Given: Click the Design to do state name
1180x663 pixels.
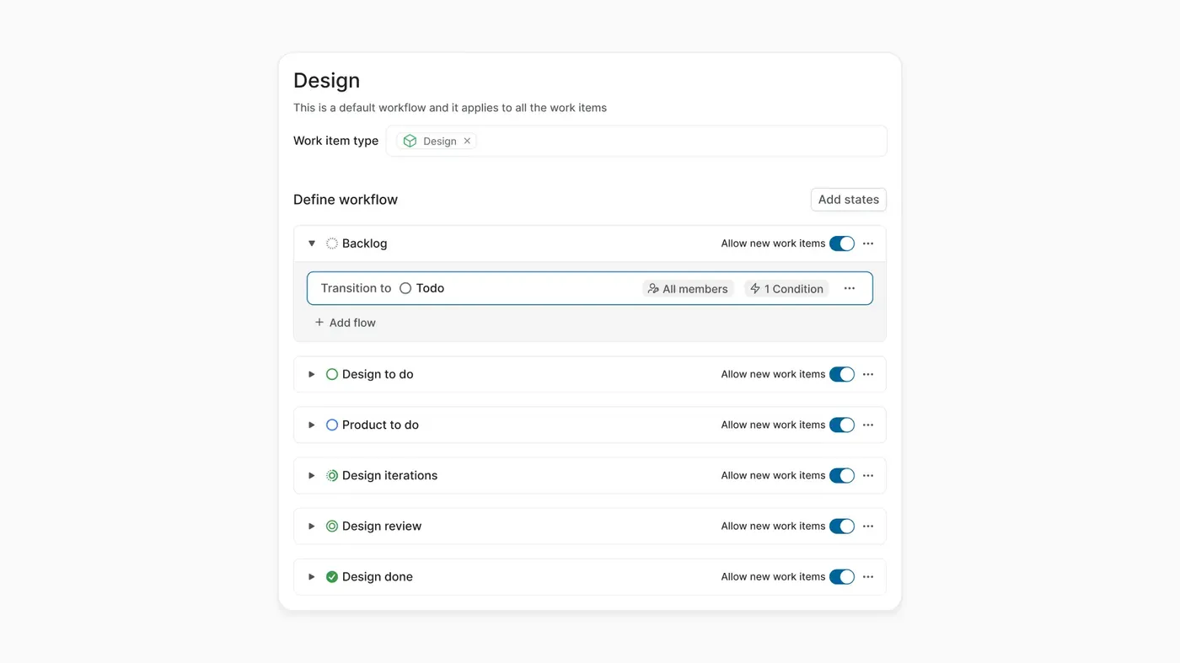Looking at the screenshot, I should pos(378,374).
